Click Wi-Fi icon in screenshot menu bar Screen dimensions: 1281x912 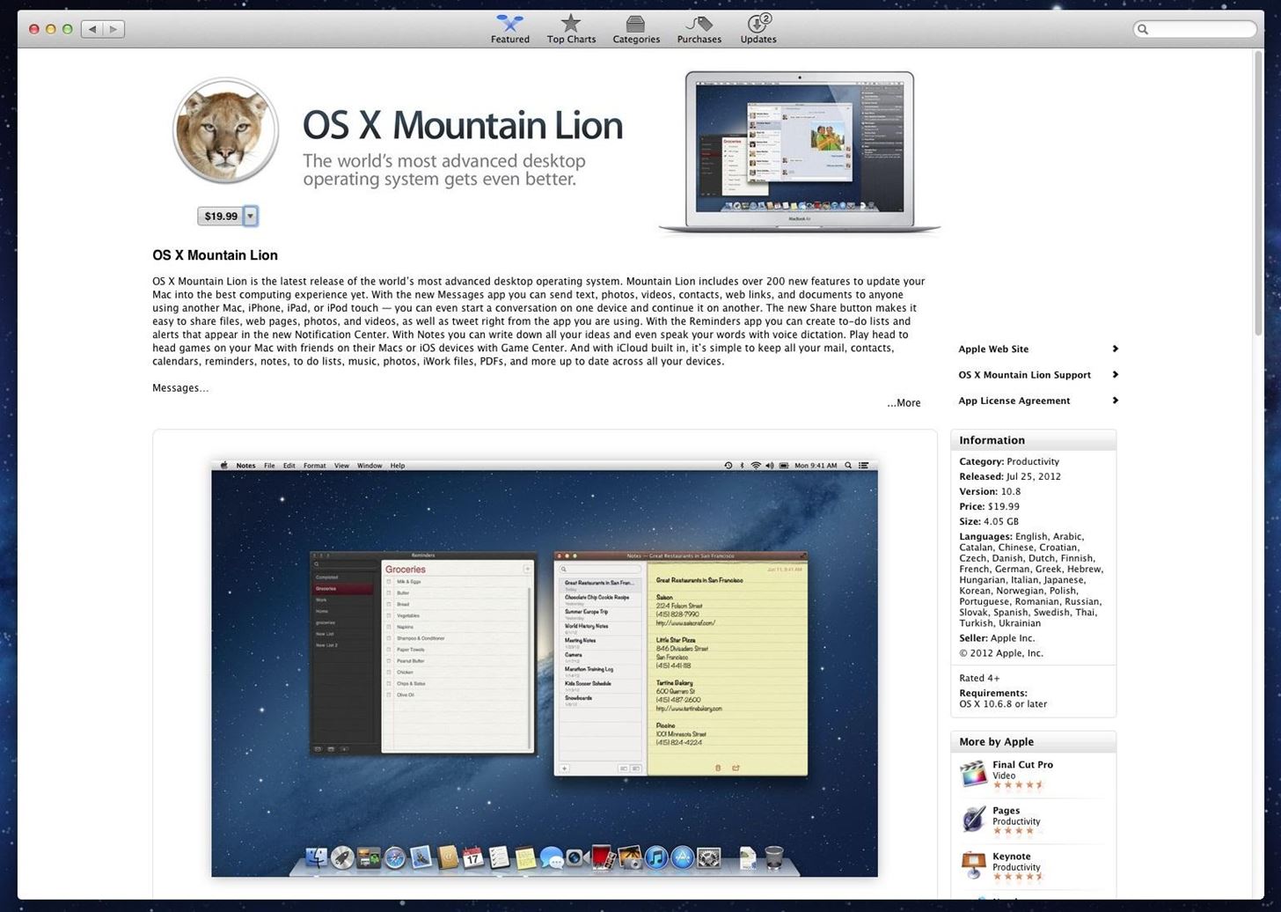point(755,466)
